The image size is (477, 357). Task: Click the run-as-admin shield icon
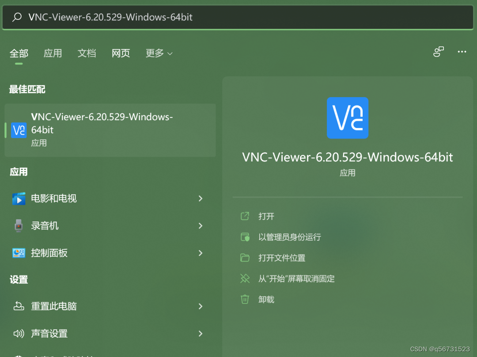(245, 237)
